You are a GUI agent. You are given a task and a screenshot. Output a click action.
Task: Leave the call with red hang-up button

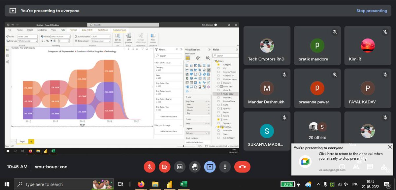242,167
